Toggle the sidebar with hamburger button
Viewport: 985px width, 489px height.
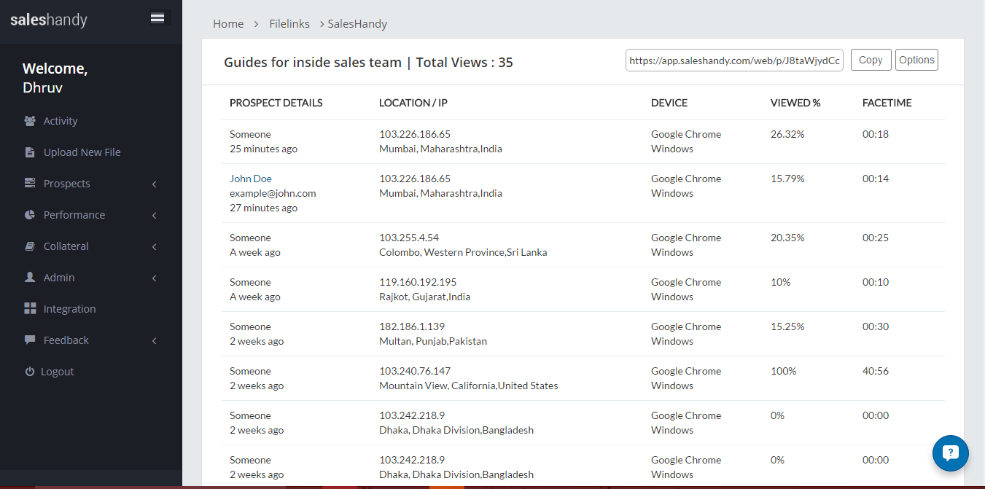[157, 18]
